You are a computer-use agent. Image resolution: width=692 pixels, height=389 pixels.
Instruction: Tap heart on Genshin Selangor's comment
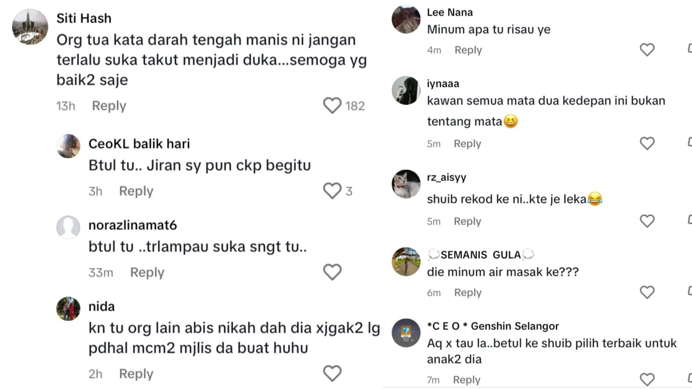(x=647, y=379)
